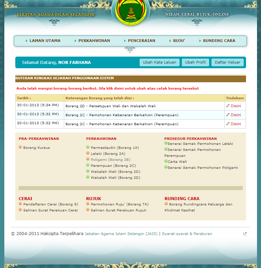Viewport: 261px width, 268px height.
Task: Open Permohonan Ruju' (Borang 7A)
Action: click(x=120, y=204)
